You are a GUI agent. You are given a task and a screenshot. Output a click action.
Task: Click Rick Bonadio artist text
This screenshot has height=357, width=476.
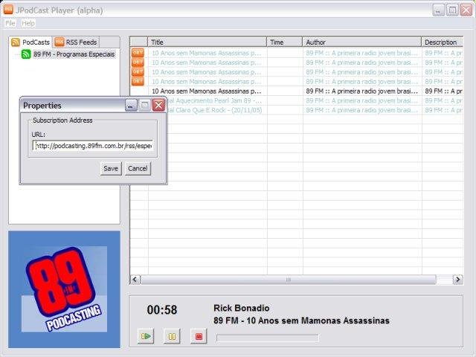coord(241,308)
